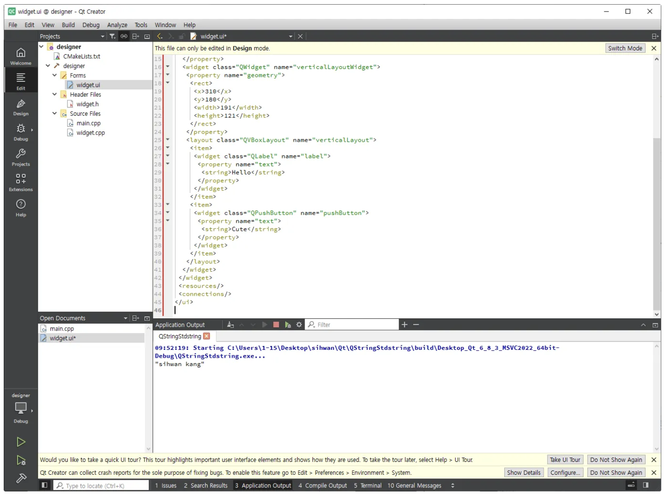Image resolution: width=665 pixels, height=497 pixels.
Task: Stop the running program
Action: point(276,325)
